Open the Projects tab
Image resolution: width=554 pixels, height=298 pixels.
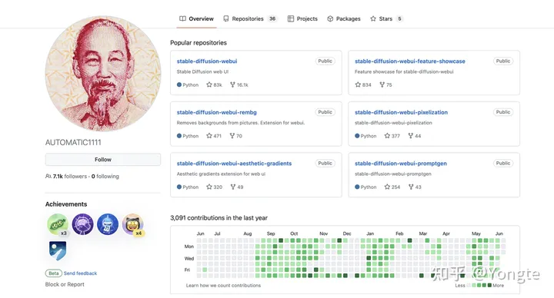302,18
